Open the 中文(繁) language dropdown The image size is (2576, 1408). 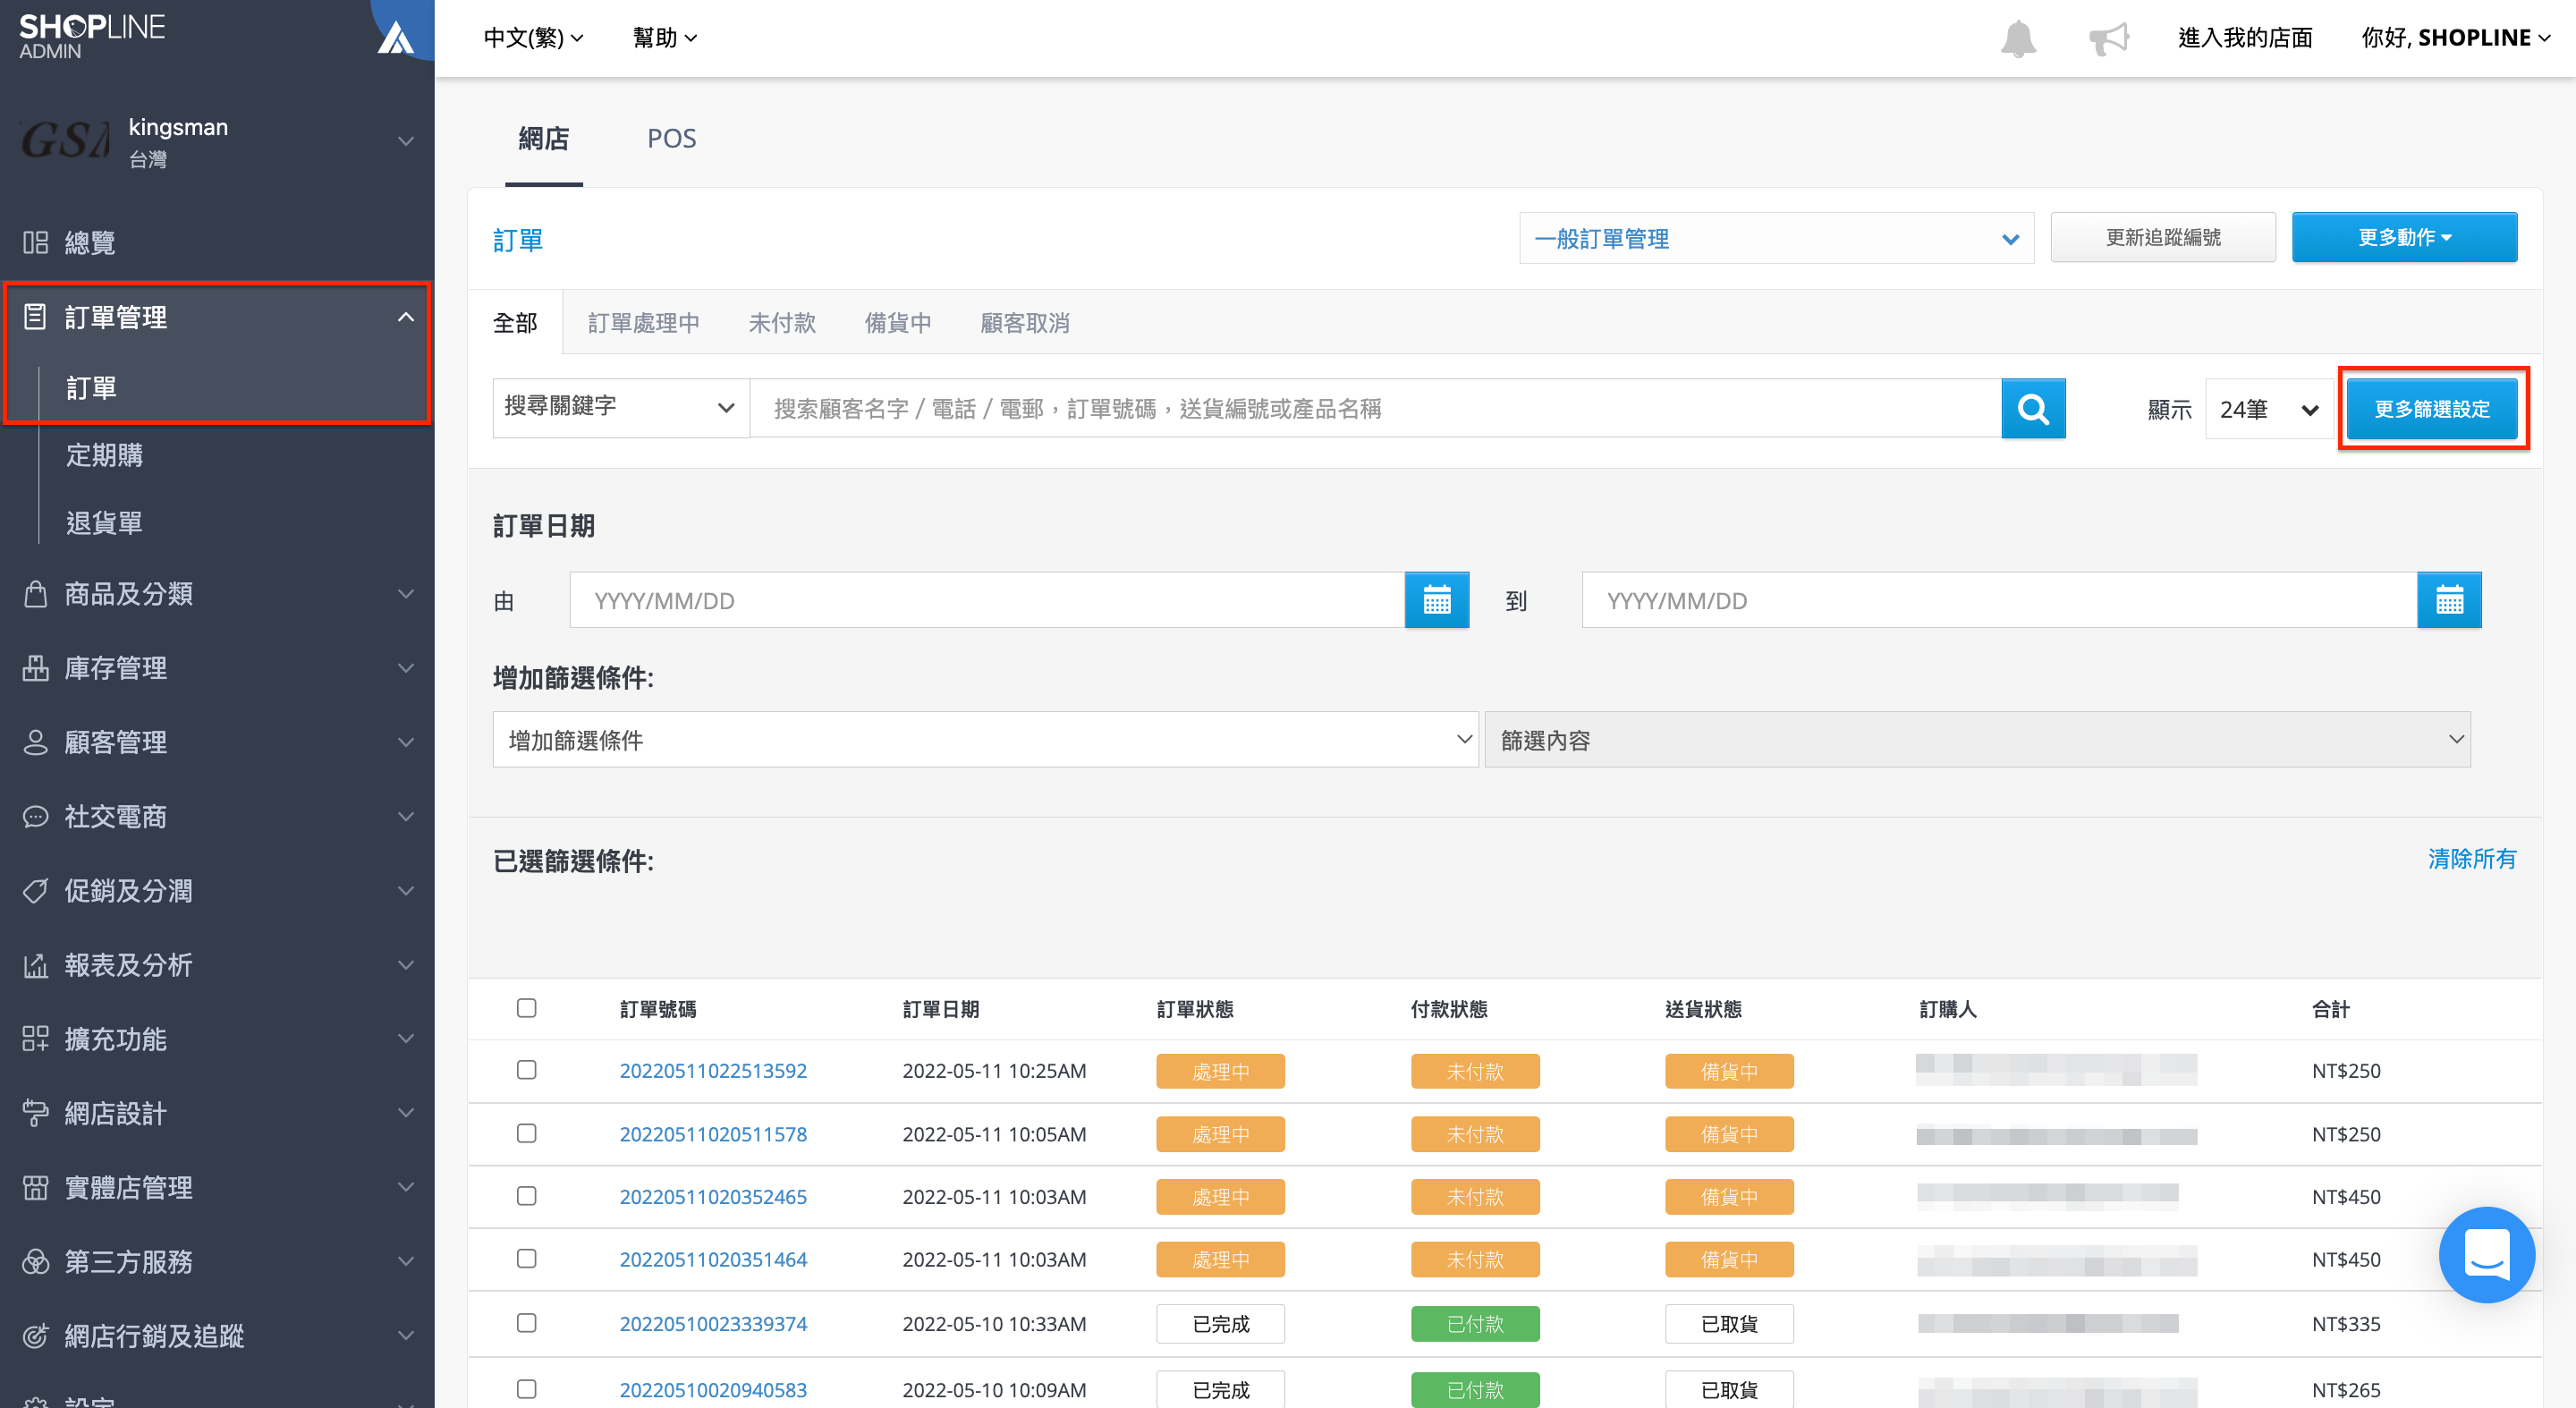click(x=533, y=38)
